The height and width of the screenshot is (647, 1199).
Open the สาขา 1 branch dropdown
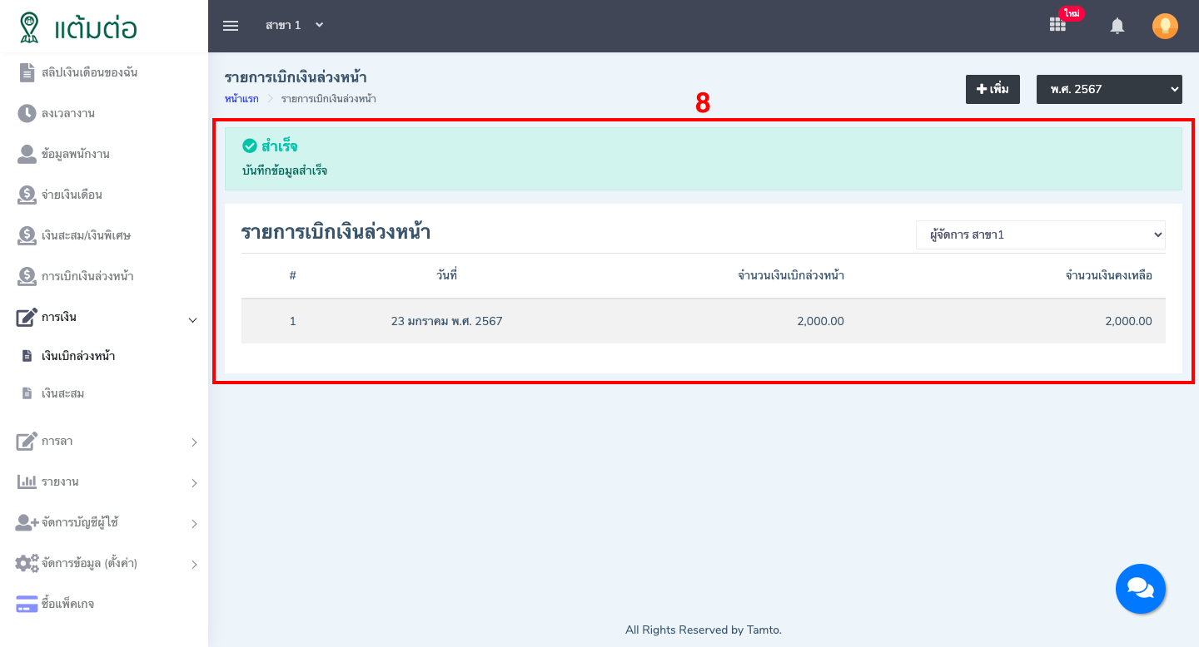point(295,26)
